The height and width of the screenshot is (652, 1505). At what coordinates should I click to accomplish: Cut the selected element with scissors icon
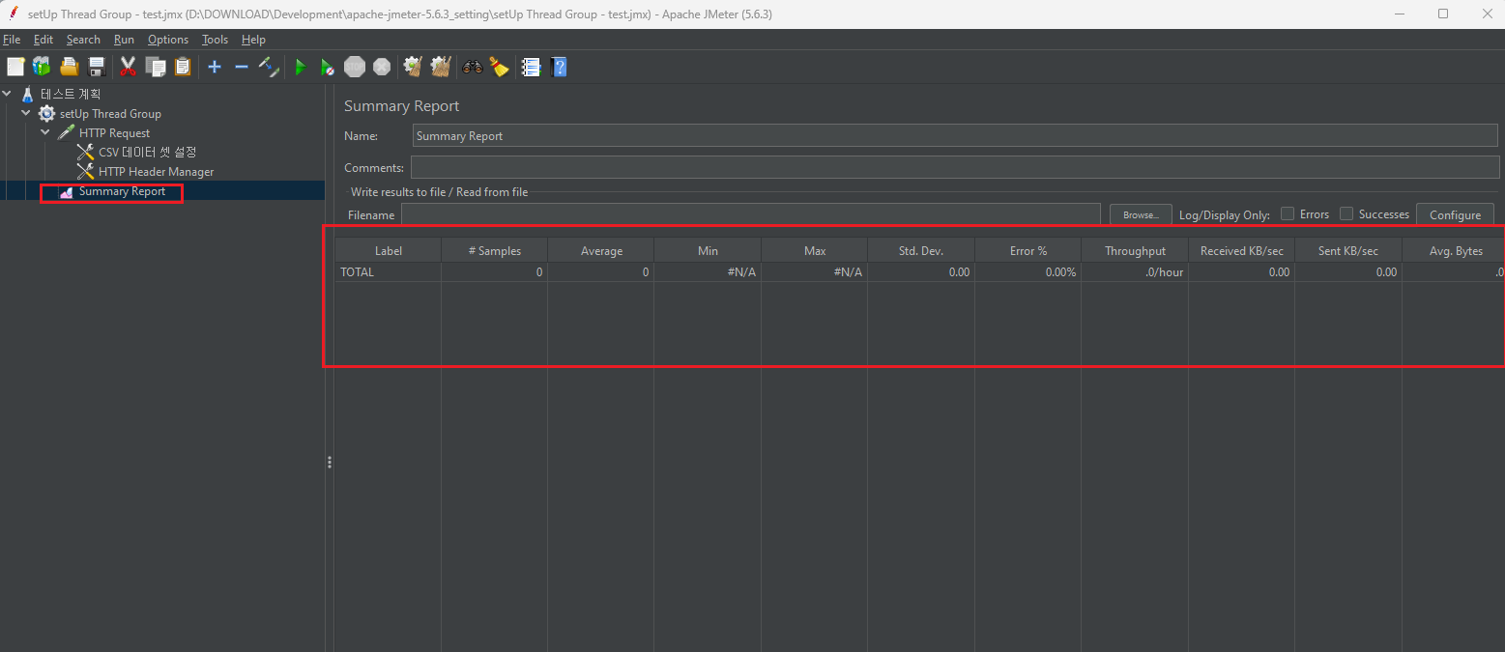coord(128,67)
